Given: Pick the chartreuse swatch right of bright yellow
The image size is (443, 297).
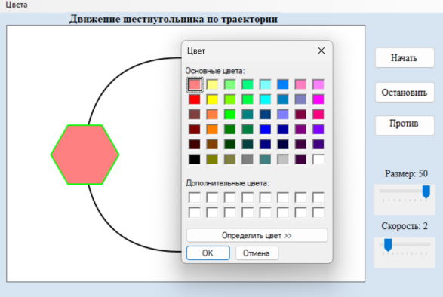Looking at the screenshot, I should point(230,100).
